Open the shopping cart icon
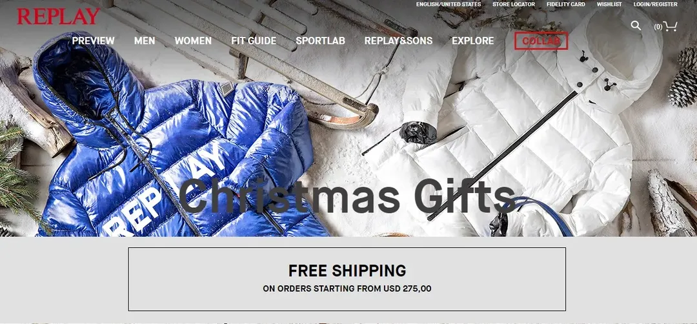Screen dimensions: 697x324 coord(670,26)
